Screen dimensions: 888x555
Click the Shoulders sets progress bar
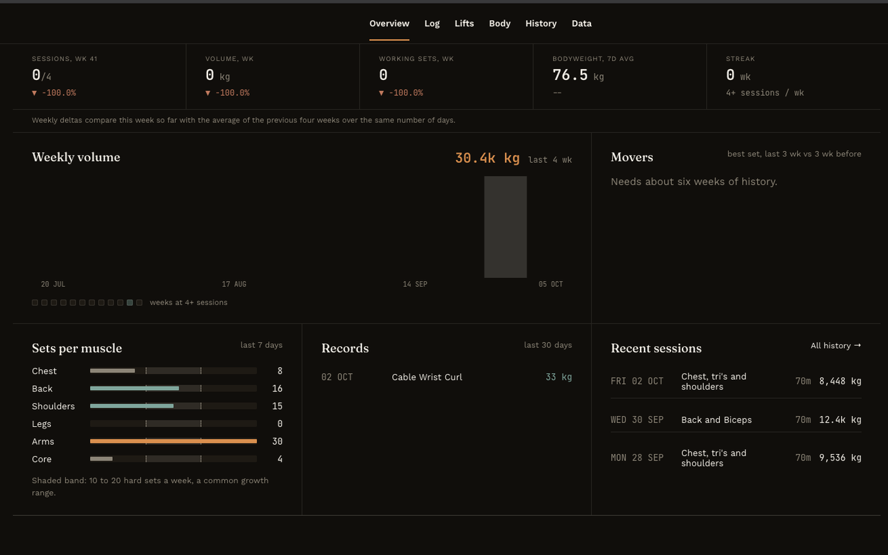pyautogui.click(x=173, y=406)
